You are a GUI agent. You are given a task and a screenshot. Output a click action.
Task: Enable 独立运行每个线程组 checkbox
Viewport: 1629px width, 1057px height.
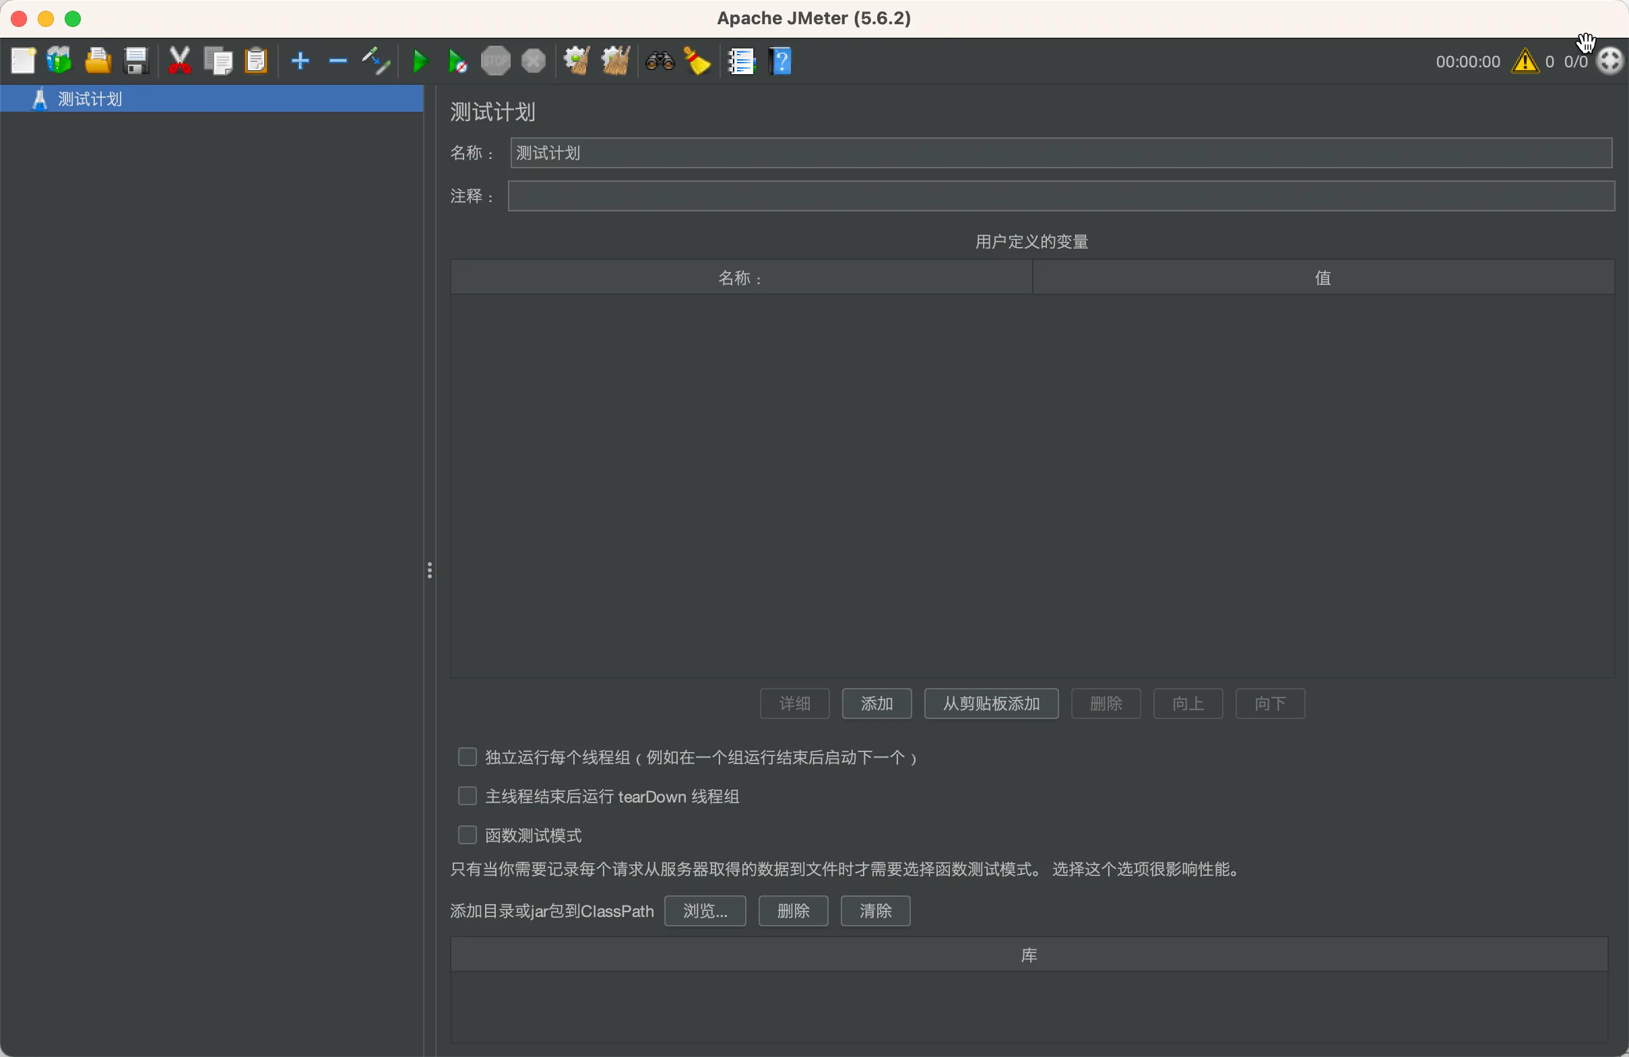pyautogui.click(x=467, y=757)
